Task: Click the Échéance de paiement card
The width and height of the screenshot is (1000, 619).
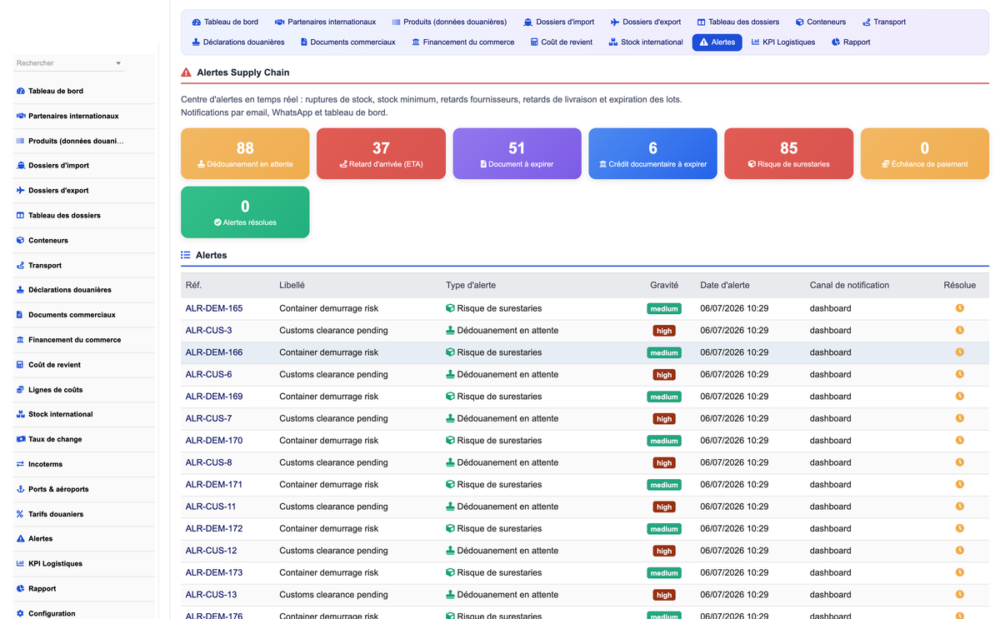Action: tap(925, 153)
